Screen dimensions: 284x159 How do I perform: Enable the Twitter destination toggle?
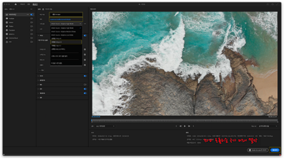(x=32, y=26)
